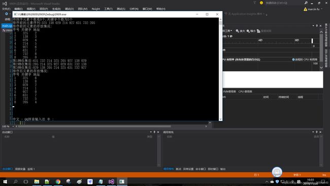330x186 pixels.
Task: Open the 工具(T) menu
Action: 108,9
